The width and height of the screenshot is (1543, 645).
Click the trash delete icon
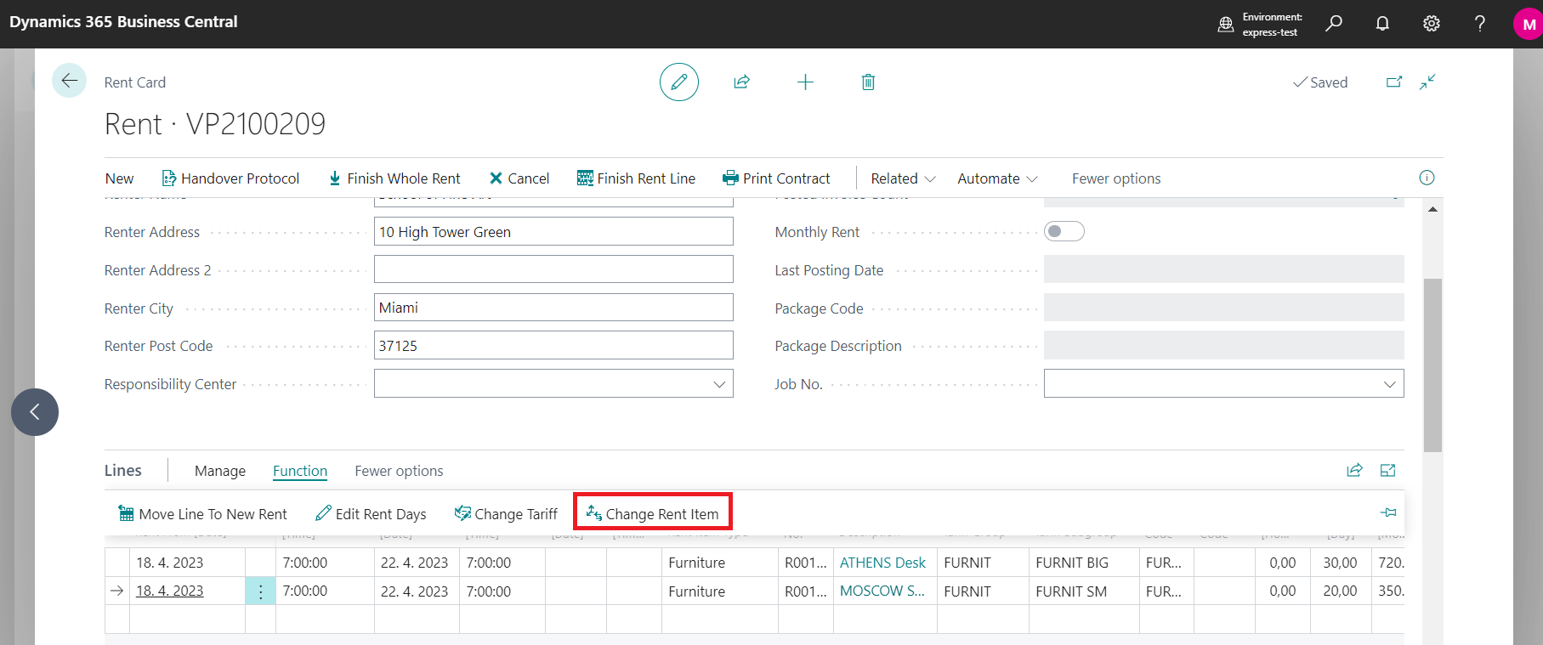867,82
